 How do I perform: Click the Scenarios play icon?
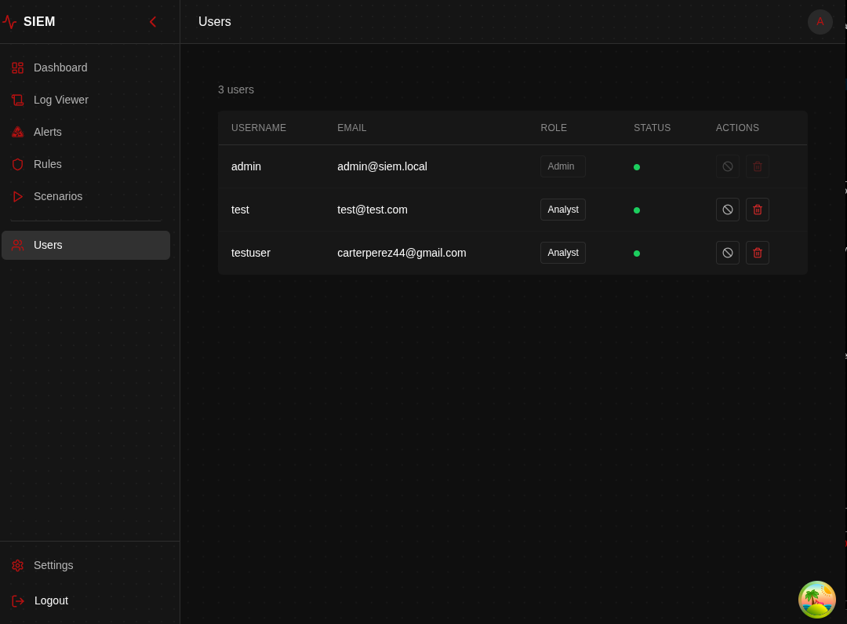pos(18,196)
